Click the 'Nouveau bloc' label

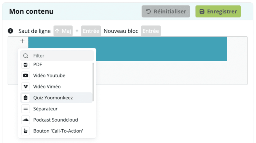(121, 31)
